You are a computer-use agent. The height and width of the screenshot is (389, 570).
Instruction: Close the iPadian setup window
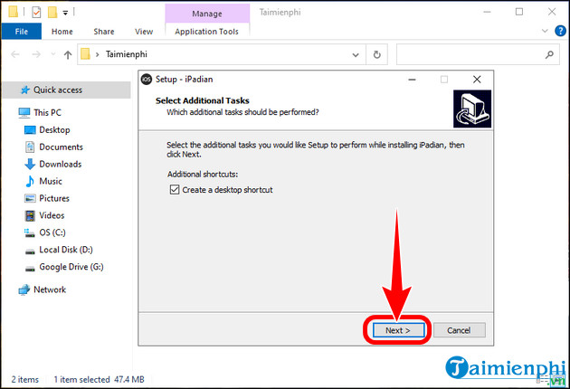pos(477,80)
